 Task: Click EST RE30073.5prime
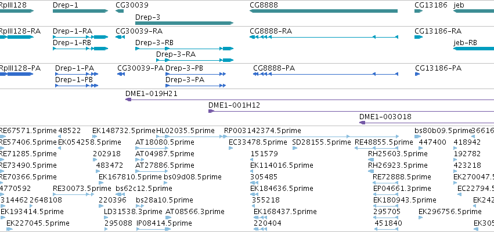point(82,189)
